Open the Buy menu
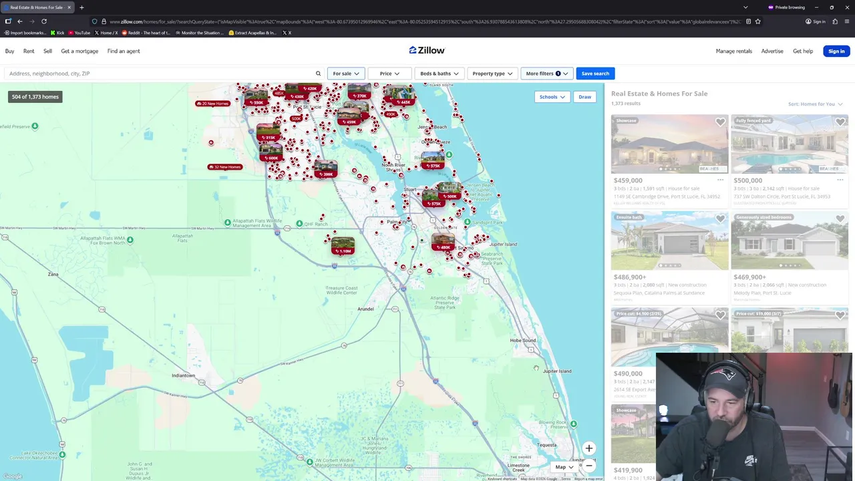Screen dimensions: 855x481 click(x=10, y=51)
